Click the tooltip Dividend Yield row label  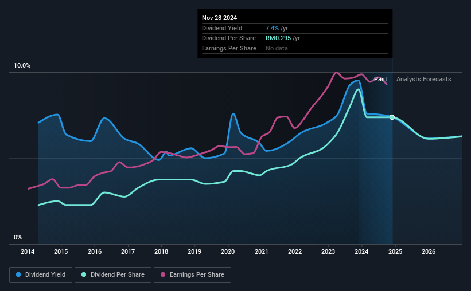click(222, 28)
